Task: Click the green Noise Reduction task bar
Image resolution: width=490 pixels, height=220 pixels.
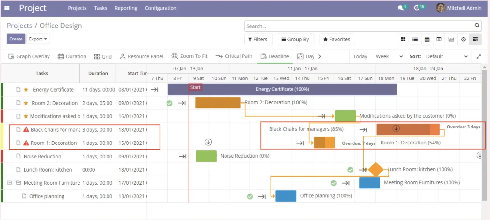Action: (206, 156)
